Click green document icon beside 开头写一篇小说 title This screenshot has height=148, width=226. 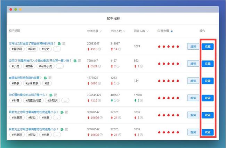pos(75,61)
